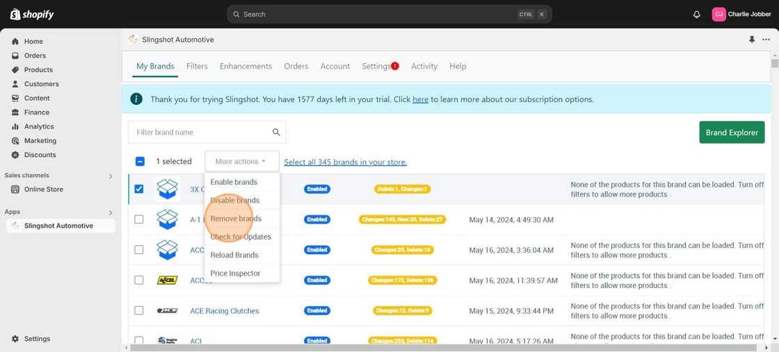This screenshot has width=779, height=352.
Task: Check the A-1 brand row checkbox
Action: pyautogui.click(x=139, y=219)
